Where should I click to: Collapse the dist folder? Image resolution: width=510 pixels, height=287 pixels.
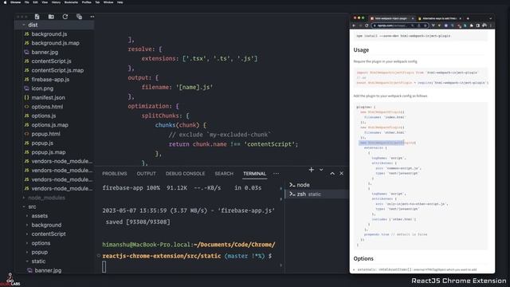[54, 25]
